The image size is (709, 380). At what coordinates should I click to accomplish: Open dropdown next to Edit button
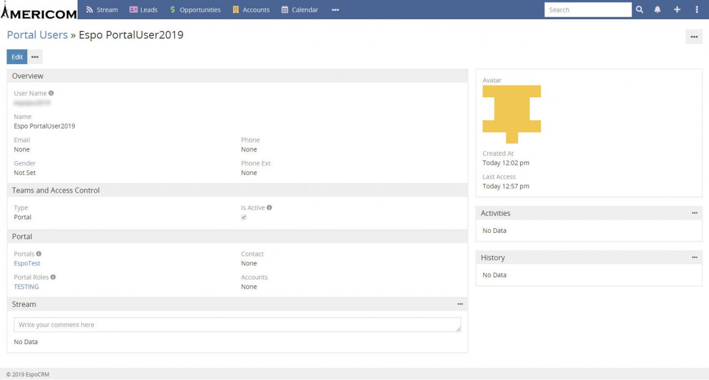(x=35, y=57)
